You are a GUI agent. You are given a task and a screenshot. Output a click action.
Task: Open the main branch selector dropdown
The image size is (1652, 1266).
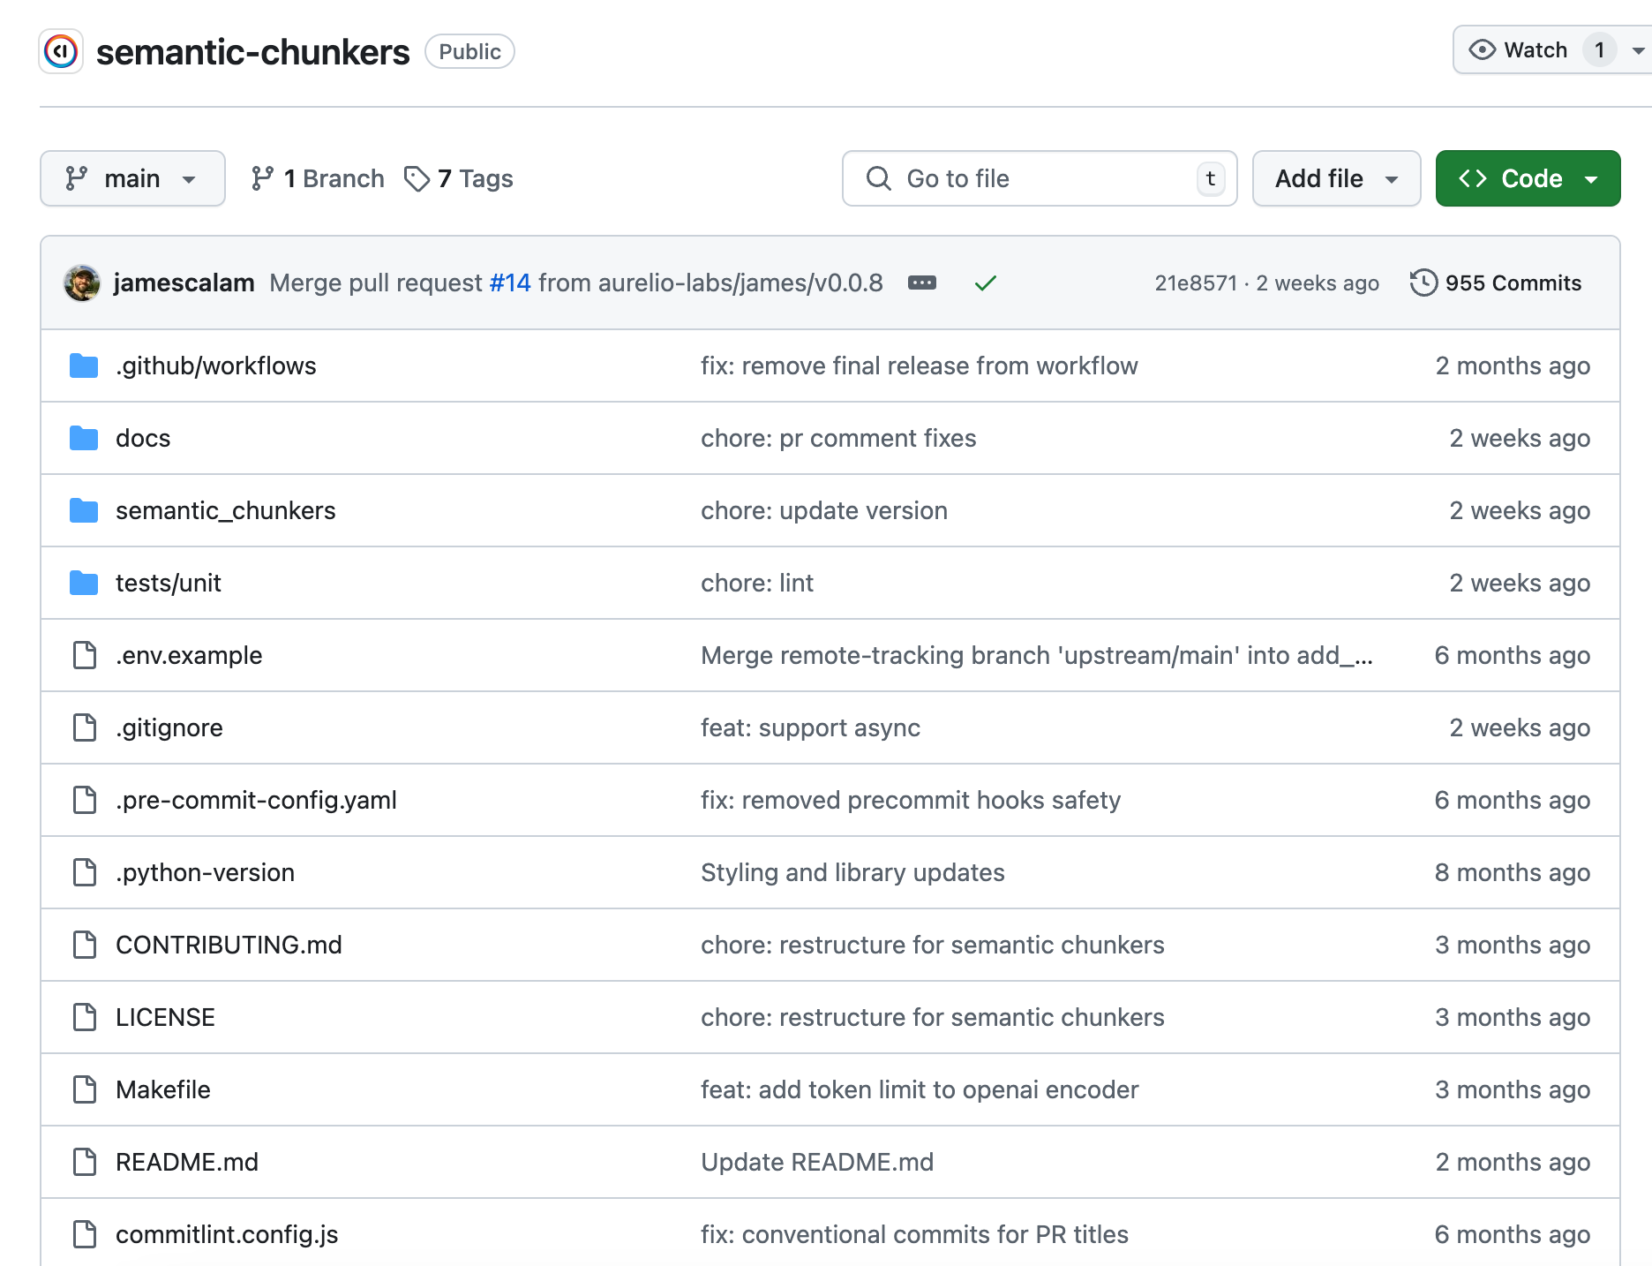pos(132,178)
